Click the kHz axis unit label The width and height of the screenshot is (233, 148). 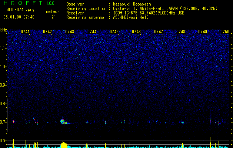click(3, 30)
